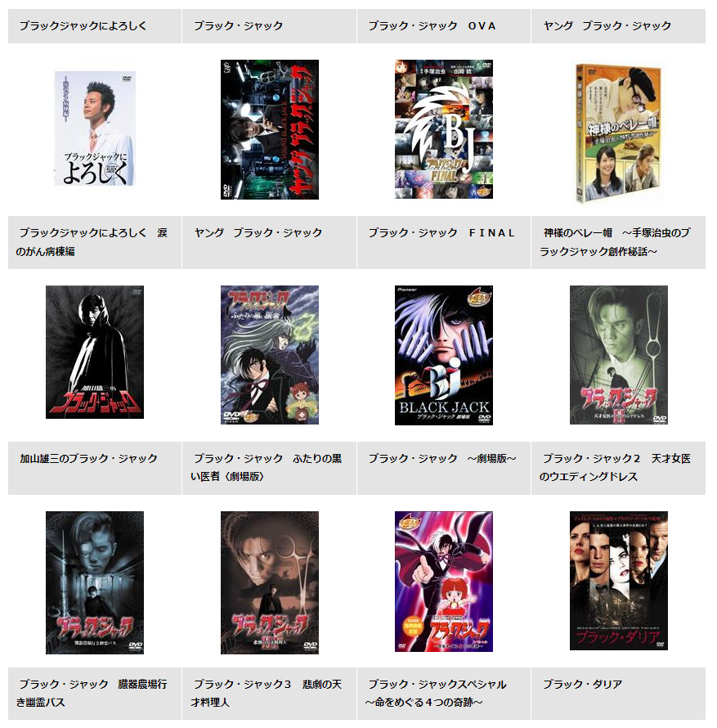Viewport: 717px width, 728px height.
Task: Open the ブラックジャックによろしく white-coat doctor cover
Action: 95,128
